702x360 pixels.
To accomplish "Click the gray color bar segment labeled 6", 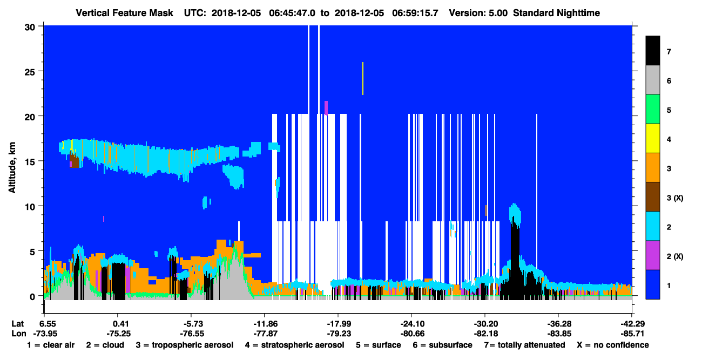I will tap(653, 80).
